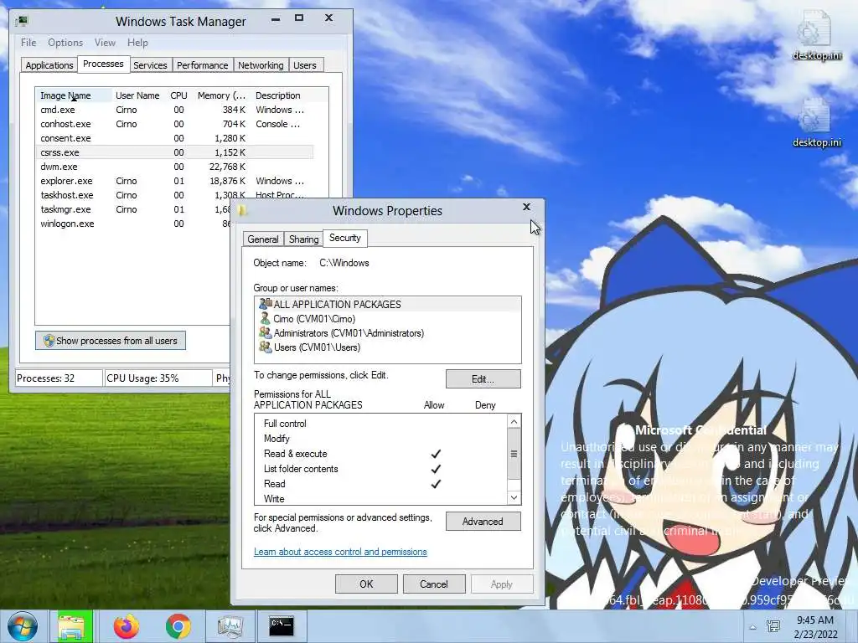Switch to Networking tab in Task Manager

[261, 65]
